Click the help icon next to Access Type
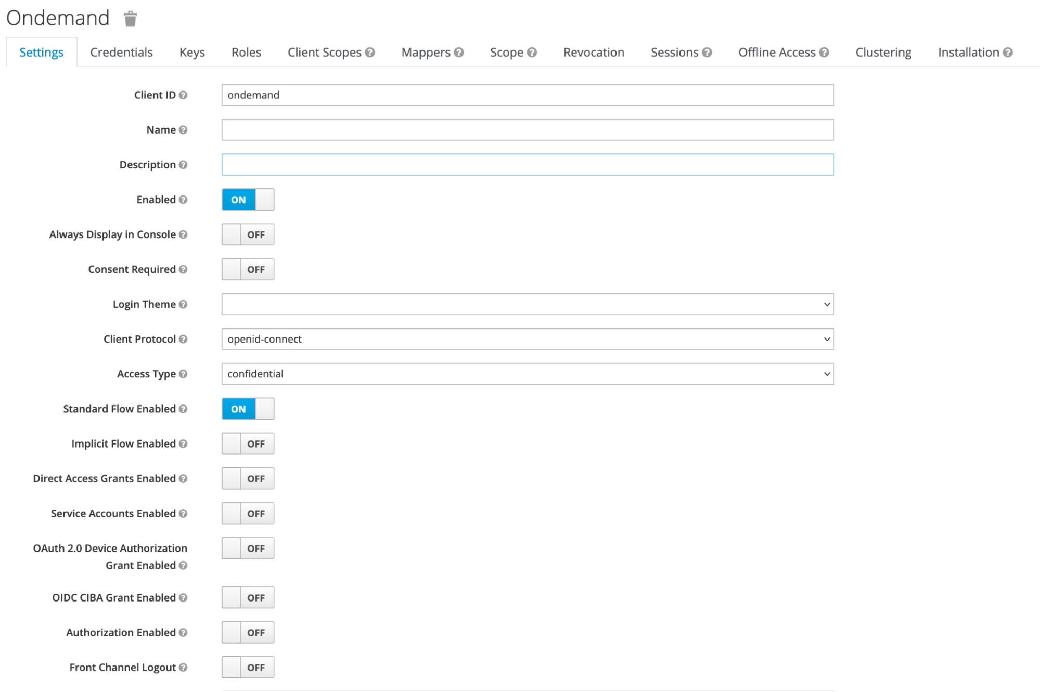The height and width of the screenshot is (692, 1040). click(183, 374)
